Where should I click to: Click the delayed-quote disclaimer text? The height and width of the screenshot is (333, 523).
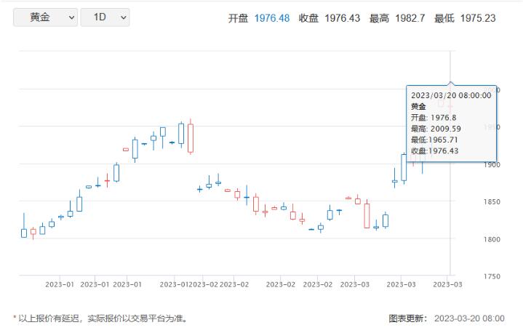point(101,318)
